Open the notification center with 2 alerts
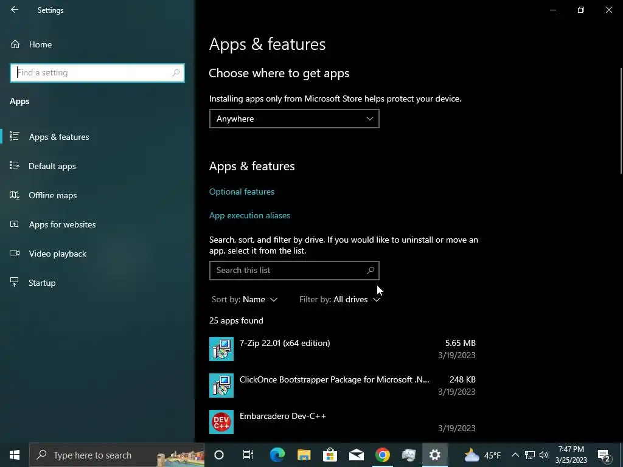Screen dimensions: 623x467 [604, 455]
